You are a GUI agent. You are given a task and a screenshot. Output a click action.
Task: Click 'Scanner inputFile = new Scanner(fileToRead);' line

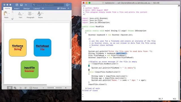tap(111, 58)
